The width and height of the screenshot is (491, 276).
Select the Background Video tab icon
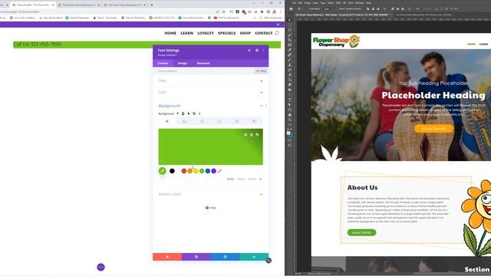point(219,121)
